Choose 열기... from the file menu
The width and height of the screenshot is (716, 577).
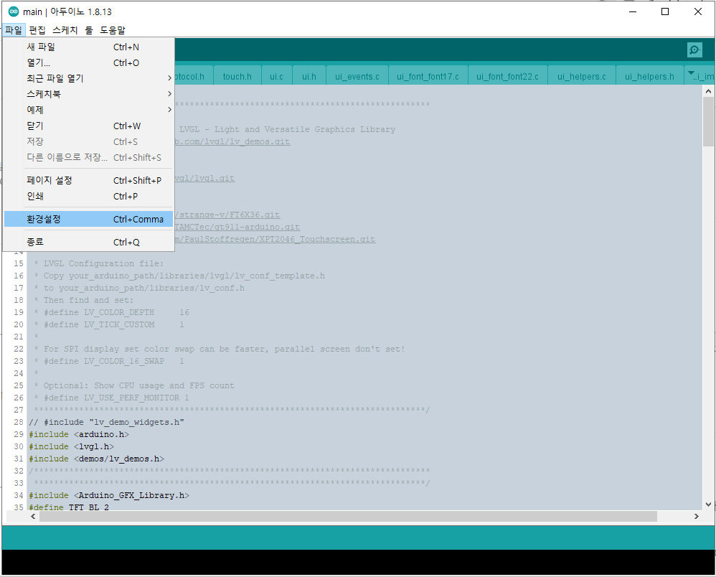(x=88, y=62)
